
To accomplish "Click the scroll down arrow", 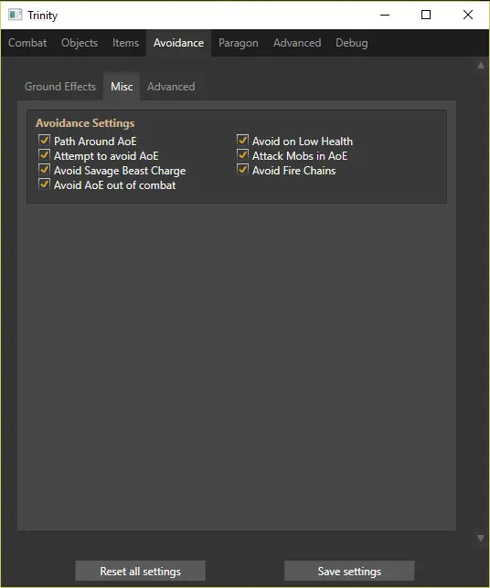I will [x=481, y=538].
